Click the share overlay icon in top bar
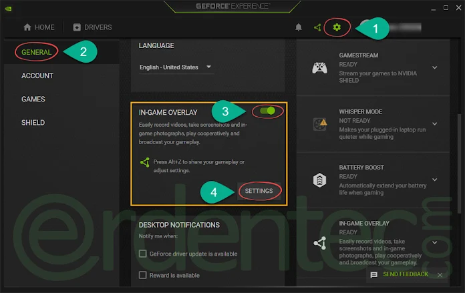This screenshot has width=465, height=293. (317, 27)
